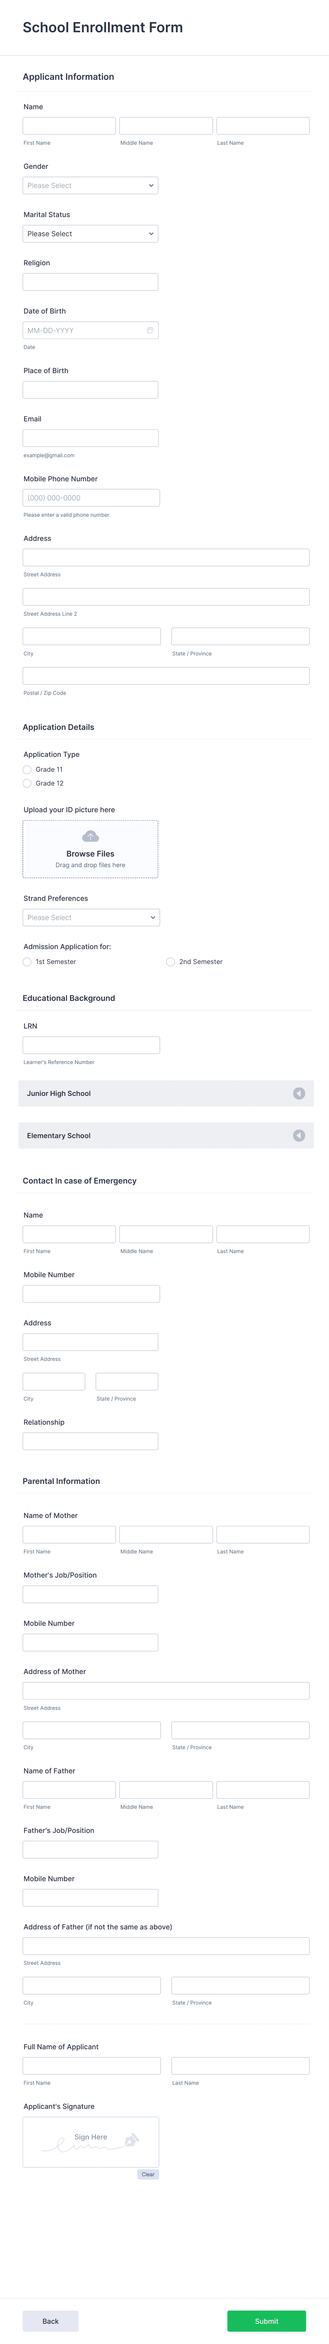Expand the Elementary School section arrow
The image size is (329, 2344).
pos(298,1135)
